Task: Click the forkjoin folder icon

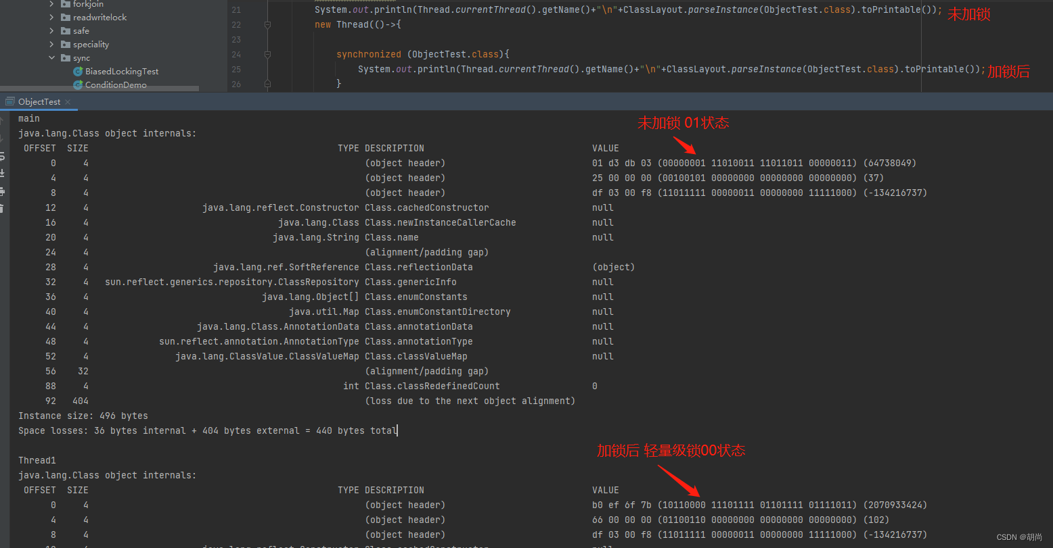Action: [x=66, y=4]
